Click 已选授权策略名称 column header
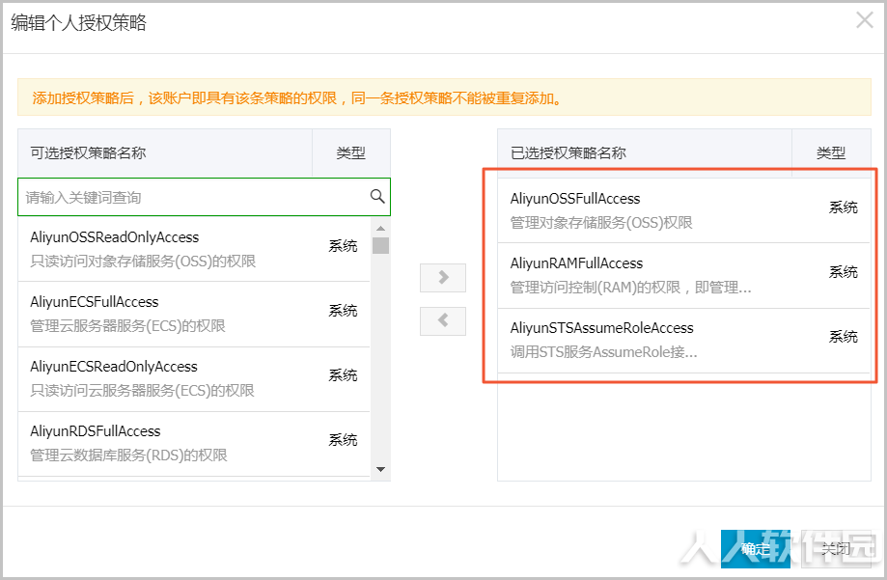The height and width of the screenshot is (580, 887). pyautogui.click(x=568, y=152)
